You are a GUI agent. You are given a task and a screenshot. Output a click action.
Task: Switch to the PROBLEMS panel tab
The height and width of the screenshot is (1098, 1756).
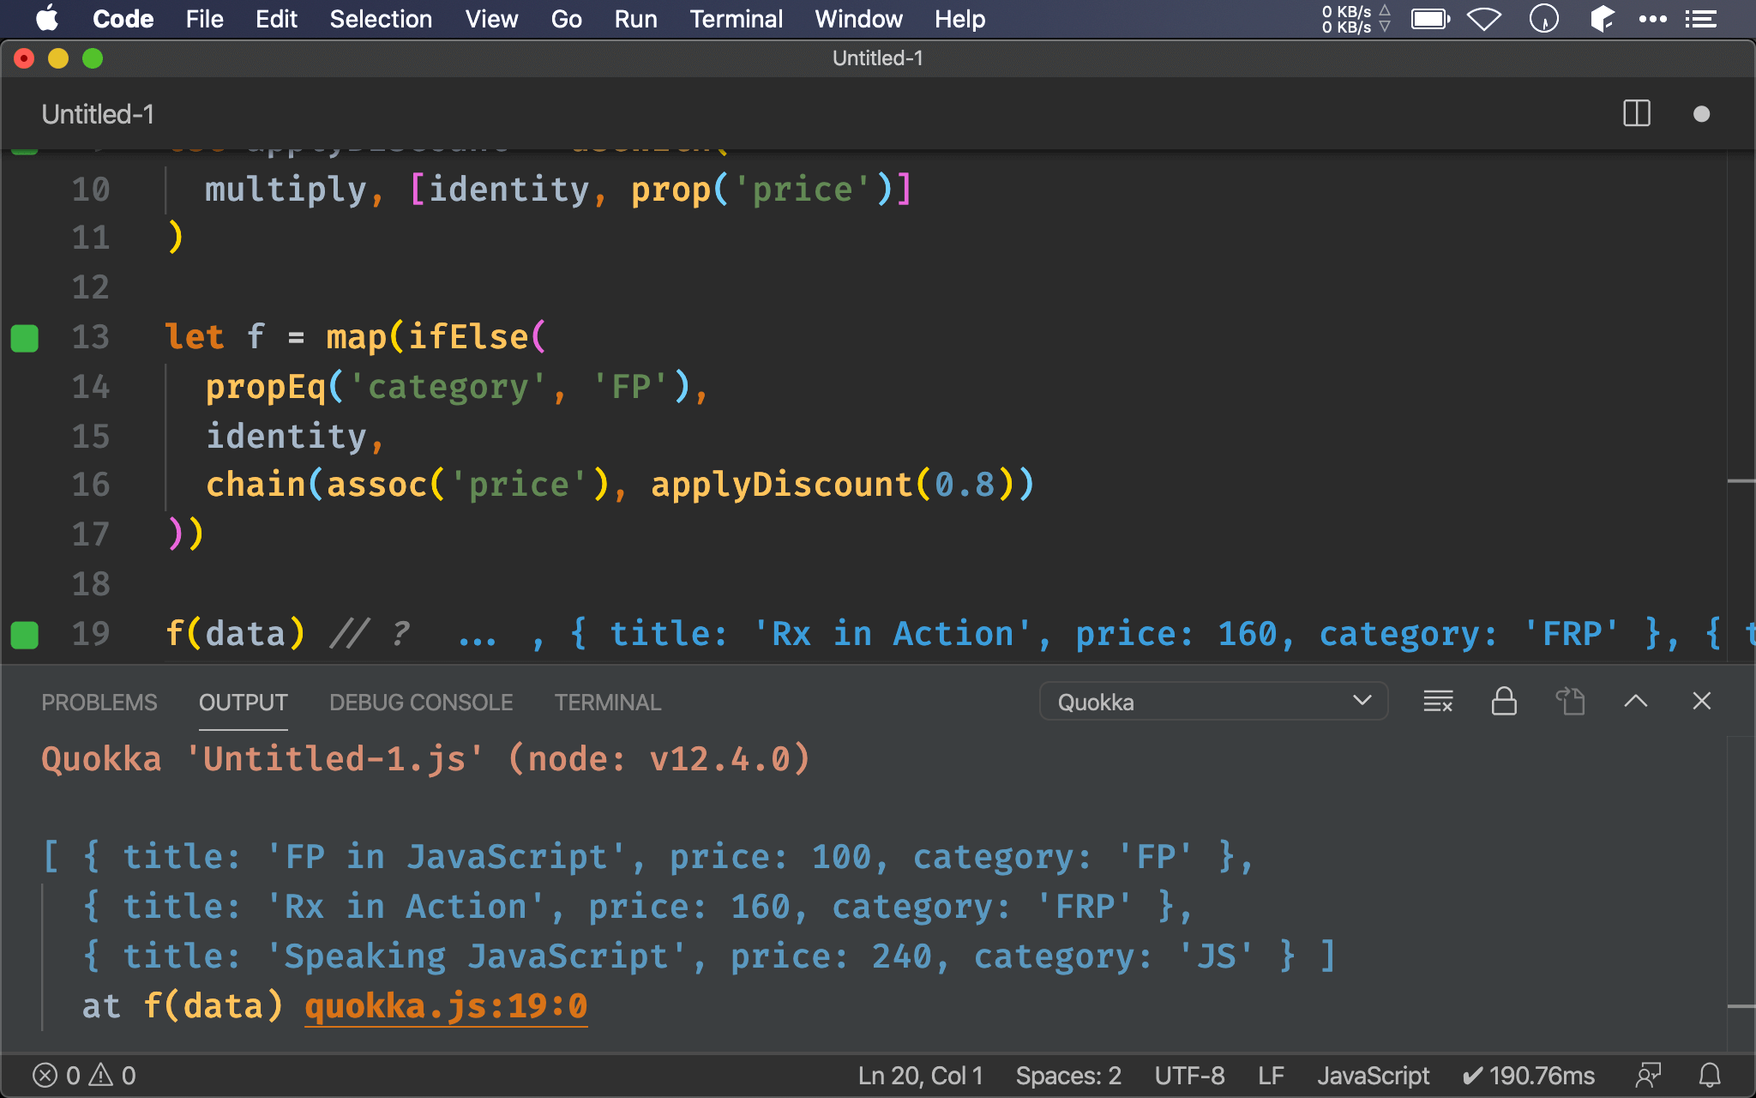coord(99,703)
